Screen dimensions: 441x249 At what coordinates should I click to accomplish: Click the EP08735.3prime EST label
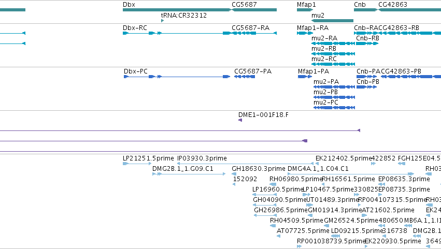pyautogui.click(x=404, y=189)
